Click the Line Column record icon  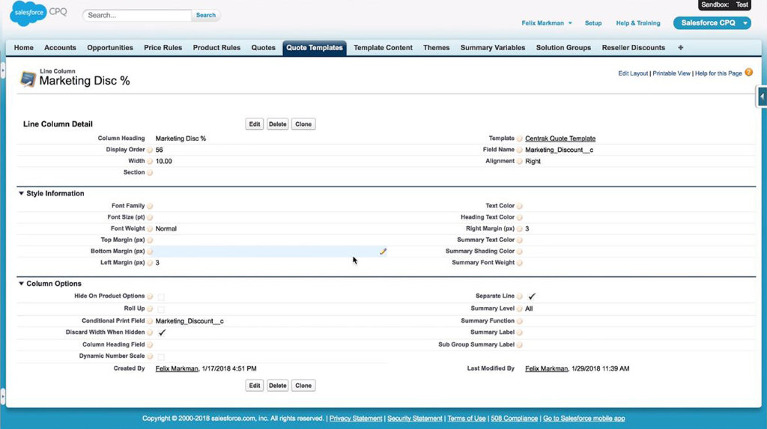28,79
